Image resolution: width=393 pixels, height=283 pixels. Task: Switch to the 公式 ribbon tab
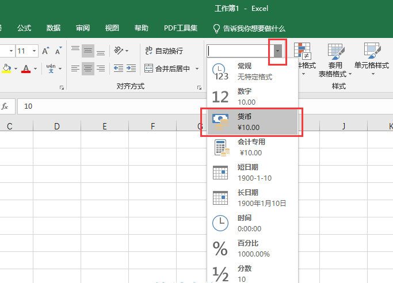[24, 28]
